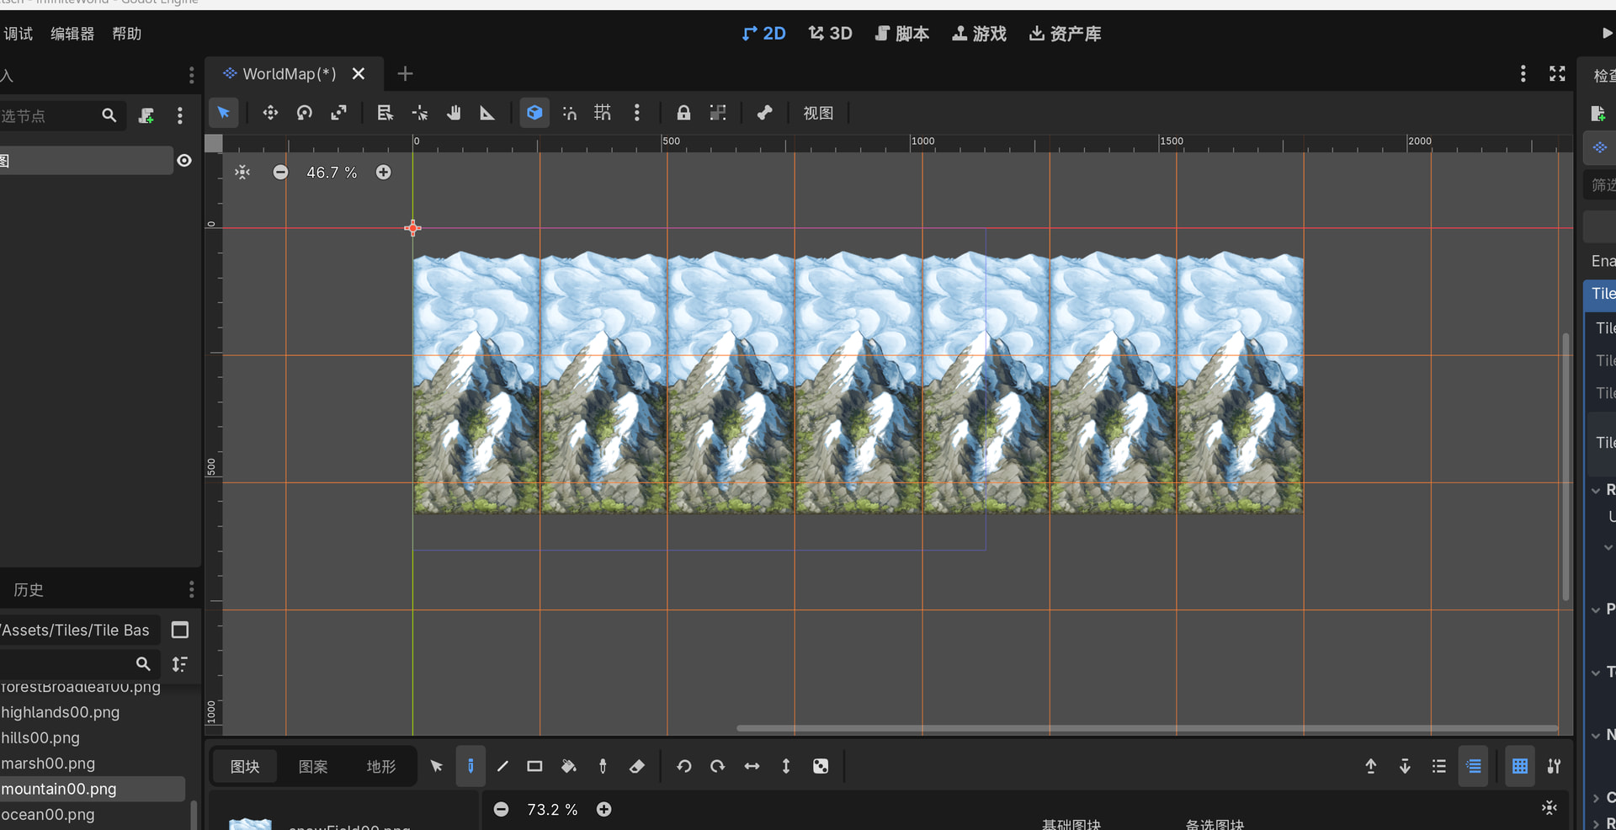Select the Rotate mode tool
Screen dimensions: 1616x830
[305, 113]
